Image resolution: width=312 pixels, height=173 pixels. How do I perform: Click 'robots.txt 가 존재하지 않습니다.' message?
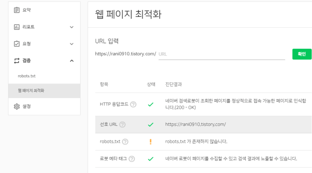[196, 141]
